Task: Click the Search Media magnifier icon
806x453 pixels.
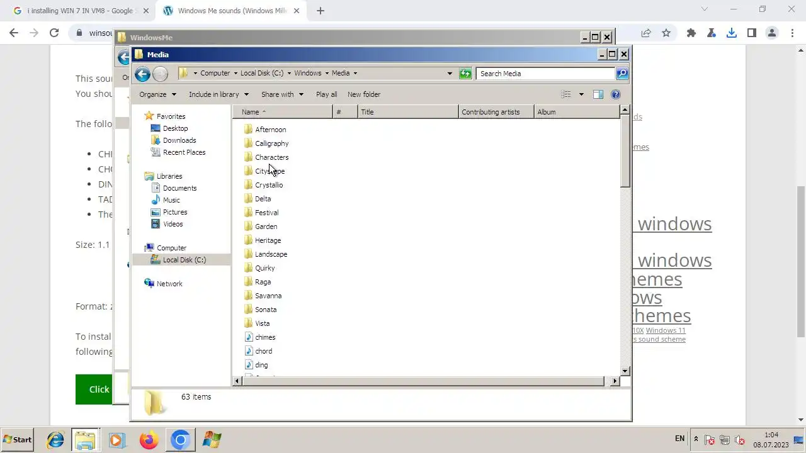Action: (x=622, y=74)
